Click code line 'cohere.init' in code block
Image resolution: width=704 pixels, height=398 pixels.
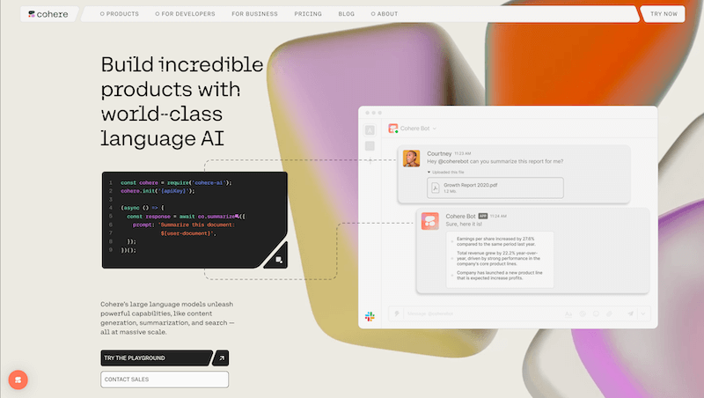(158, 191)
